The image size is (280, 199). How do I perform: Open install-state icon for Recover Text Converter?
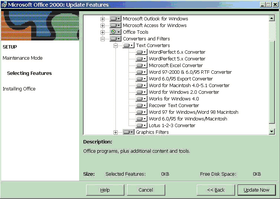point(141,106)
